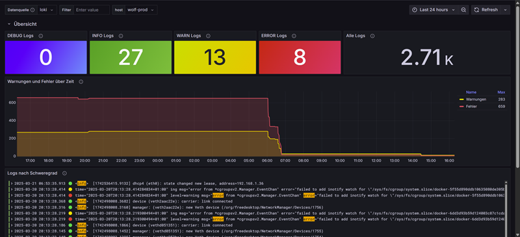Screen dimensions: 520x237
Task: Click the WARN Logs value 13
Action: pyautogui.click(x=215, y=57)
